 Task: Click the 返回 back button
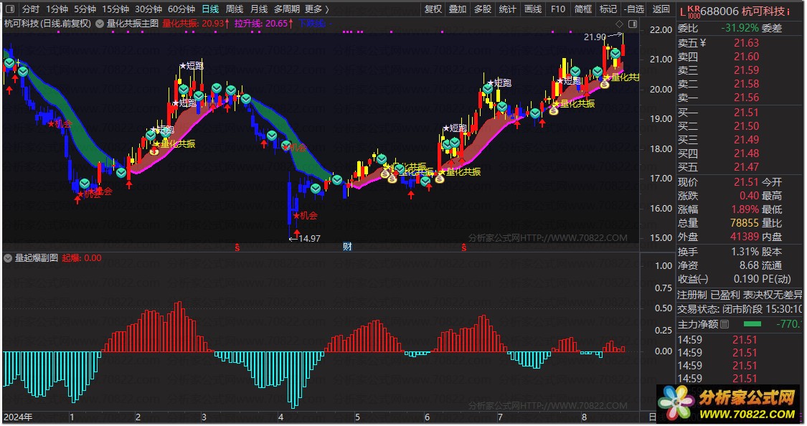click(661, 9)
